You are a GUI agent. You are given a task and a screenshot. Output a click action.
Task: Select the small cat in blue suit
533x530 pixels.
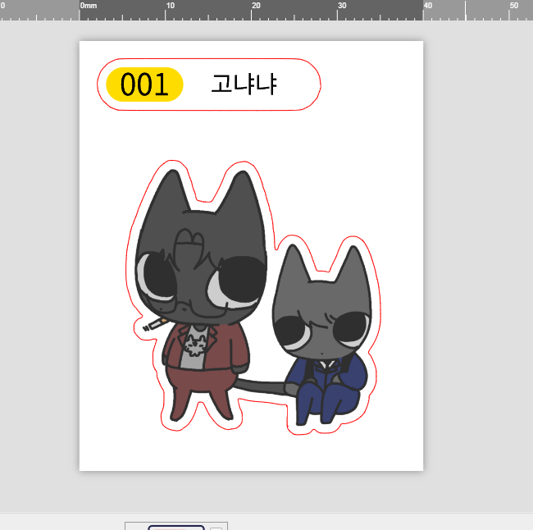pos(323,335)
